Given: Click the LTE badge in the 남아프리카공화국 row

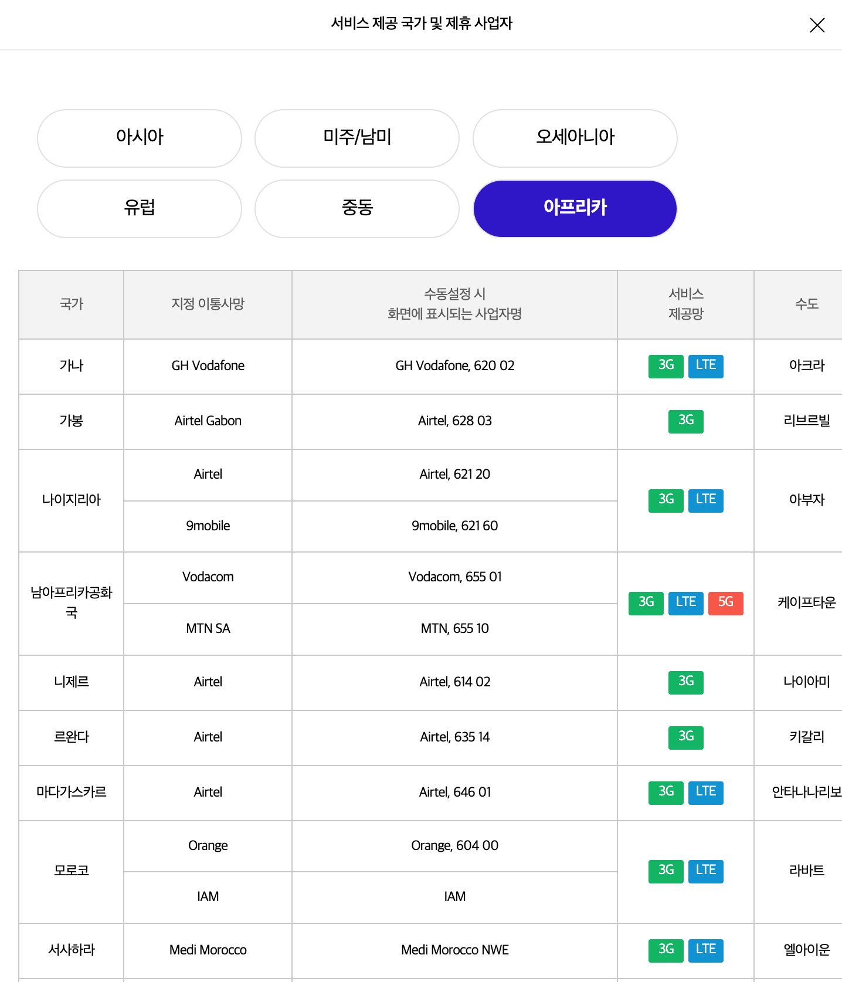Looking at the screenshot, I should coord(686,603).
